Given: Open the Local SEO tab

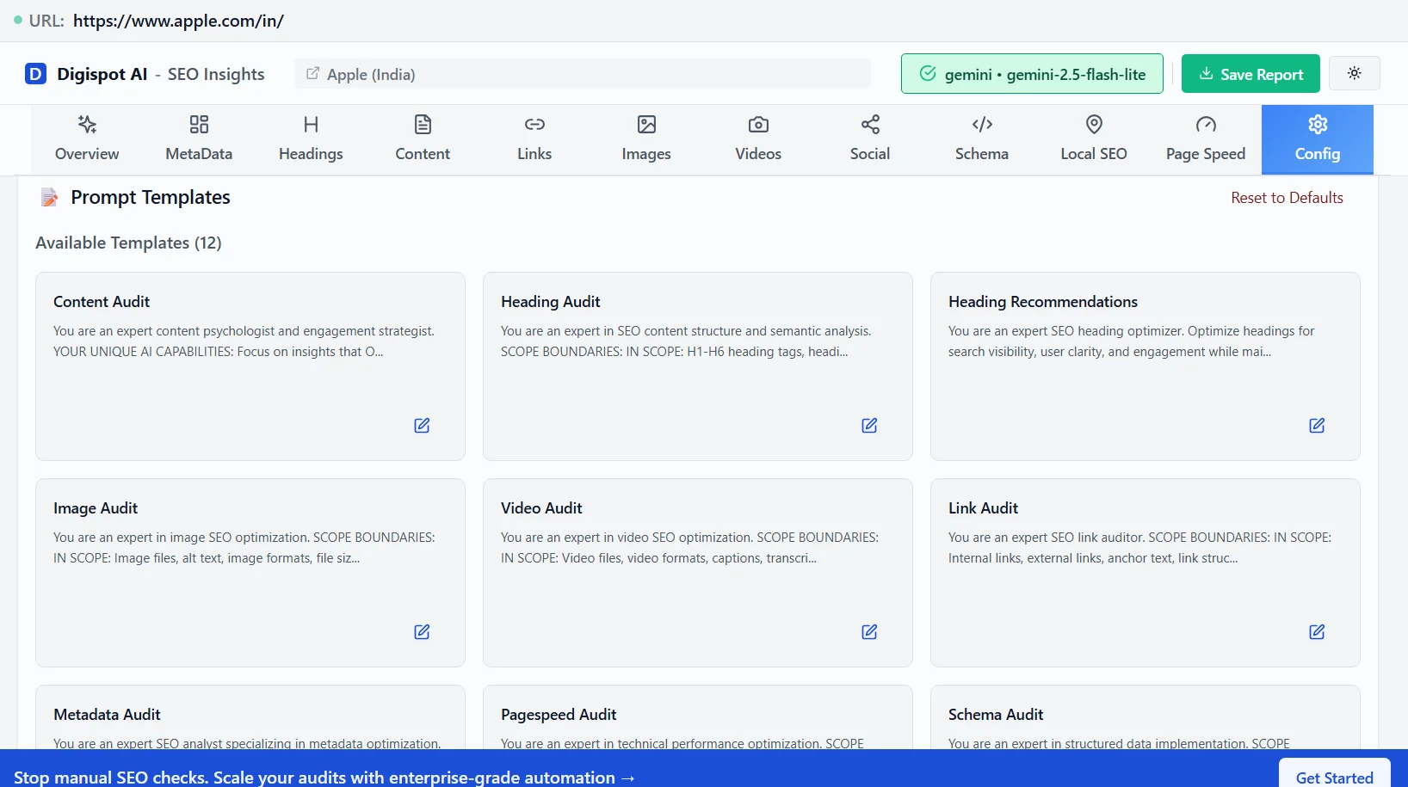Looking at the screenshot, I should tap(1094, 139).
